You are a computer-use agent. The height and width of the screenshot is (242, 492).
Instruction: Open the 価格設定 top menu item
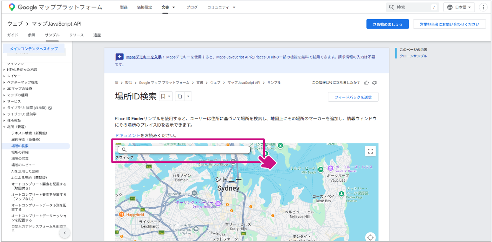tap(144, 7)
